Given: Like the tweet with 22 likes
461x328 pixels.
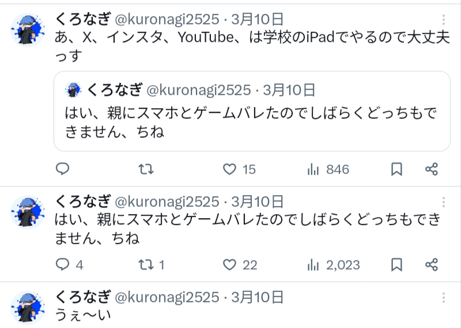Looking at the screenshot, I should coord(230,265).
